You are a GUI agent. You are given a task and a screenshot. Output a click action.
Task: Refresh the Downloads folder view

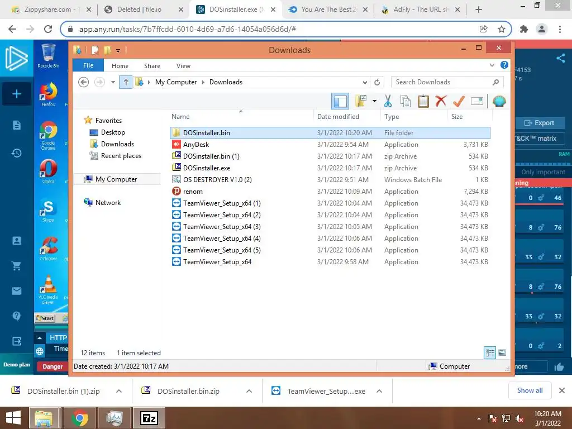pos(377,82)
